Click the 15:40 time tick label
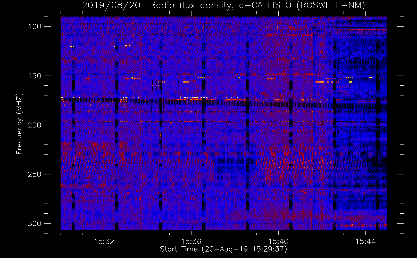 tap(278, 242)
